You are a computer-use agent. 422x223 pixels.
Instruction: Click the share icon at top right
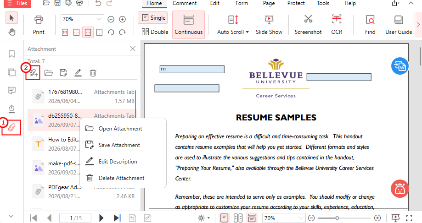[x=395, y=3]
